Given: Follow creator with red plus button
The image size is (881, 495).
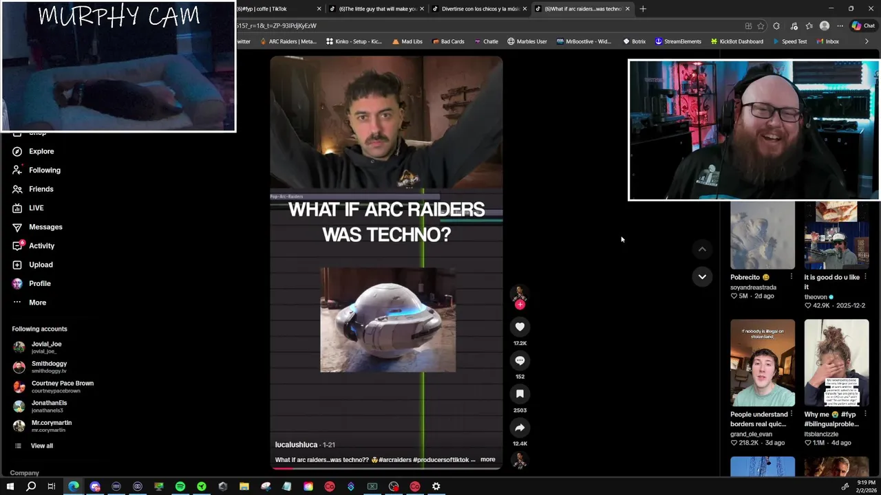Looking at the screenshot, I should pos(520,305).
